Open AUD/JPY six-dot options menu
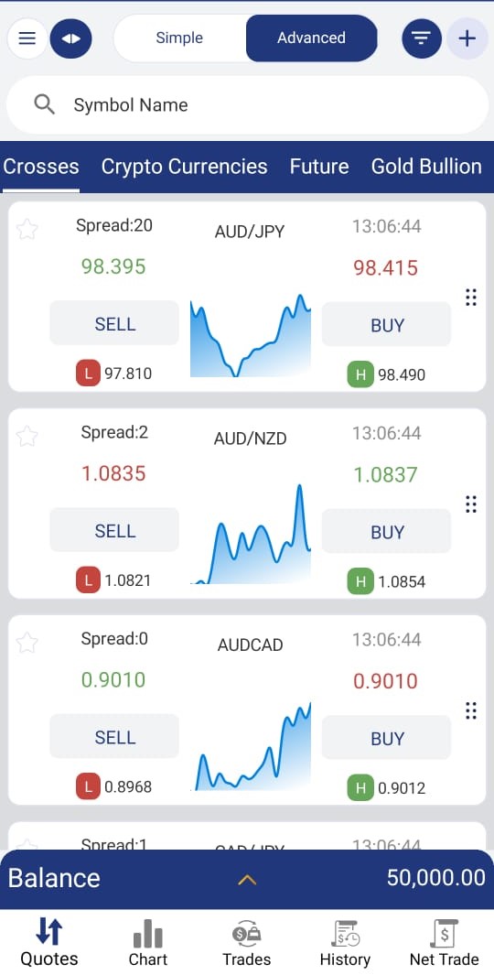Screen dimensions: 494x975 (x=471, y=298)
